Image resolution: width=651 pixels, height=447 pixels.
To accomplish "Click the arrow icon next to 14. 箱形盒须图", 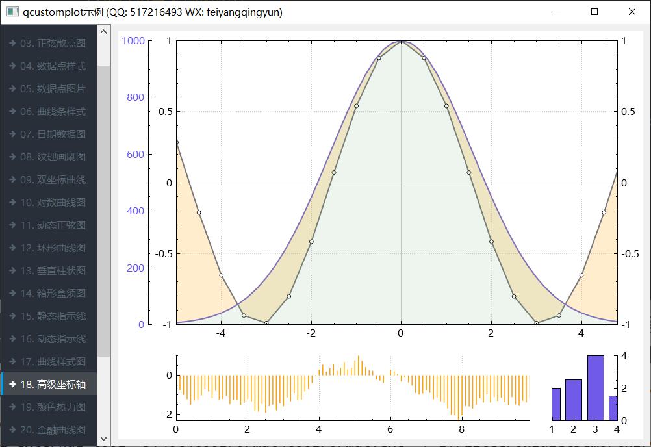I will point(12,293).
